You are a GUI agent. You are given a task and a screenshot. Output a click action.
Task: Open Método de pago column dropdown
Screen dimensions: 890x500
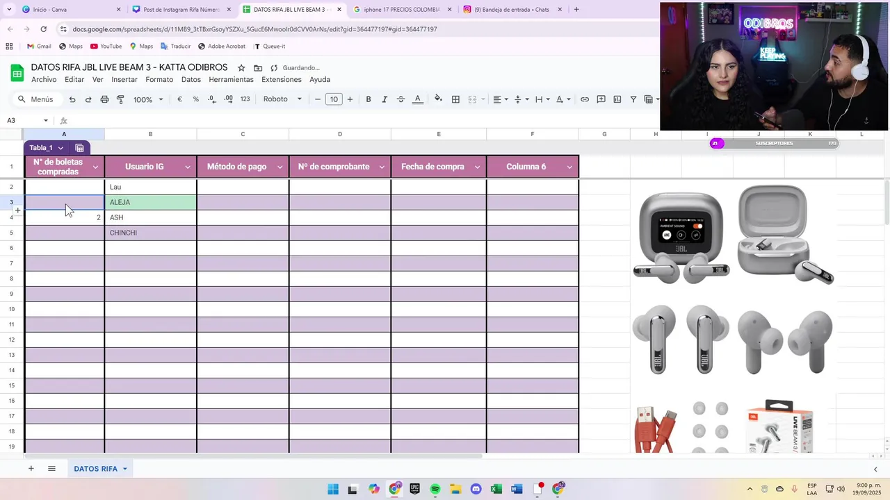280,167
